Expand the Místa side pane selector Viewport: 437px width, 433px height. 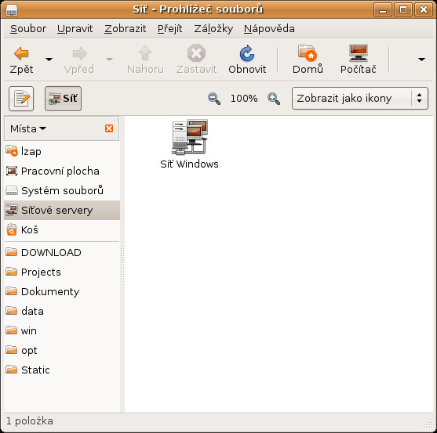[x=28, y=128]
